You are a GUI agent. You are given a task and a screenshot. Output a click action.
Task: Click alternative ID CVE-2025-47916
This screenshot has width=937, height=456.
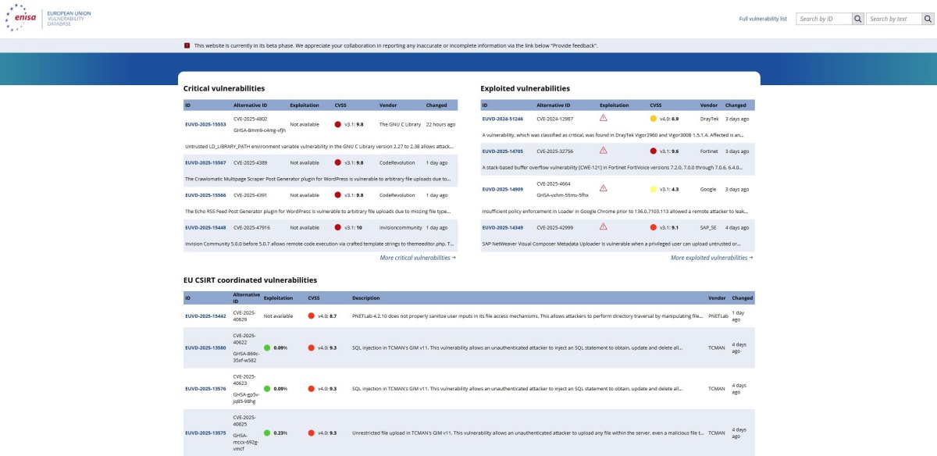[251, 227]
